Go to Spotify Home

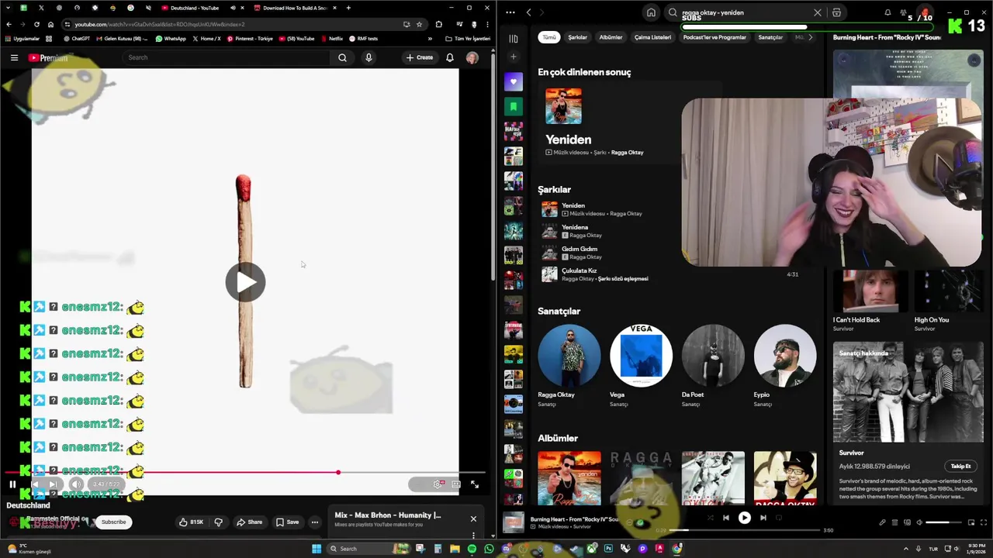[651, 12]
